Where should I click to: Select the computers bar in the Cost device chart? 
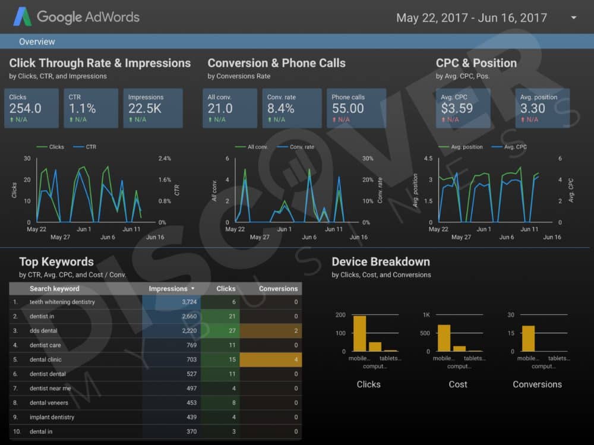point(460,349)
